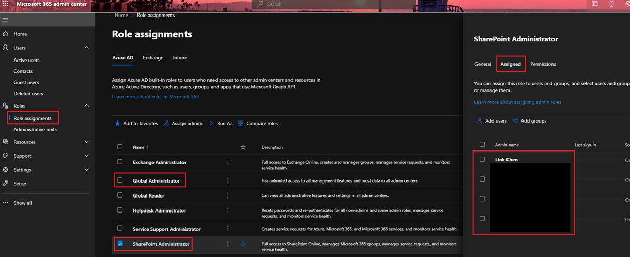Open Learn more about assigning admin roles
This screenshot has width=630, height=257.
(x=517, y=102)
